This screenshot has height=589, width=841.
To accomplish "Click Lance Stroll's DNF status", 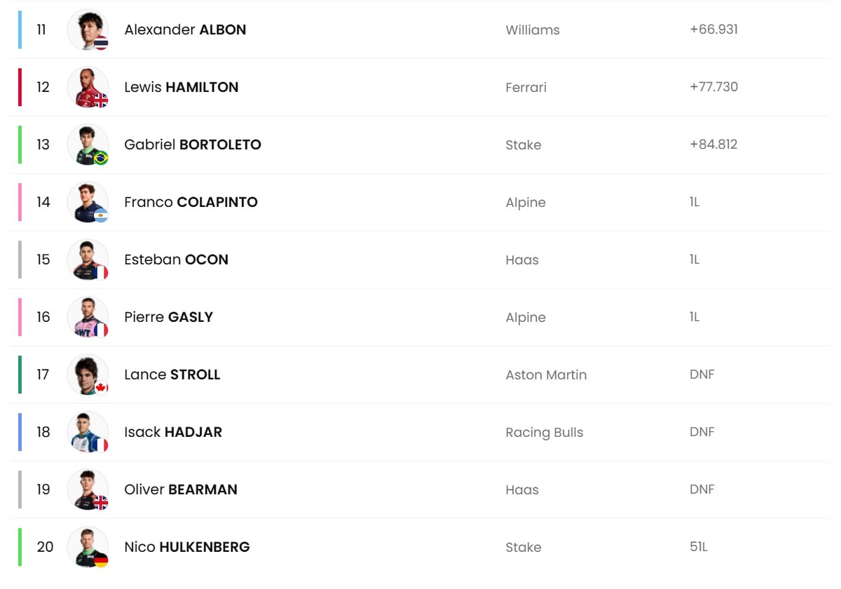I will tap(702, 374).
